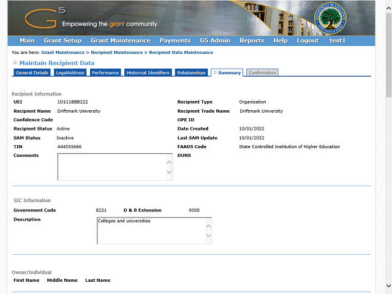This screenshot has height=294, width=392.
Task: Open the Historical Identifiers tab
Action: coord(148,73)
